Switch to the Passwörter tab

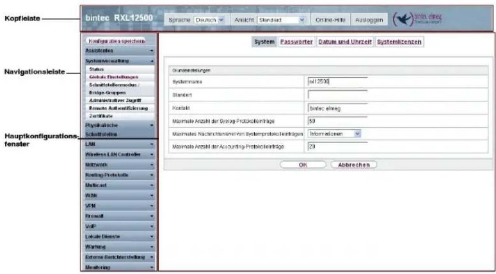point(296,42)
